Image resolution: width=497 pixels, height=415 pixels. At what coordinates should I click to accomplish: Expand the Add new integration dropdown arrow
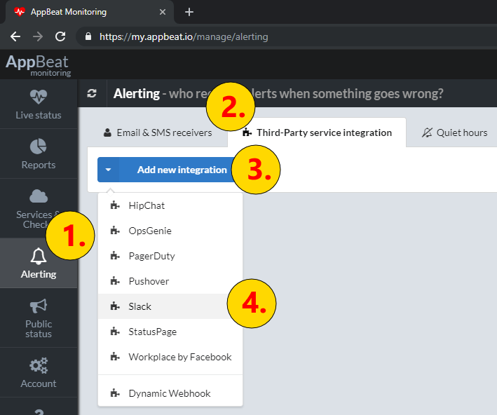point(109,170)
